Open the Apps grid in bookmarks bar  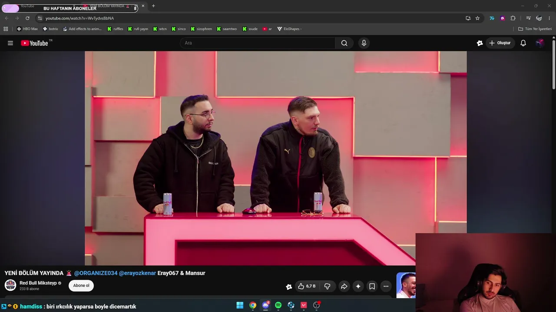tap(6, 29)
